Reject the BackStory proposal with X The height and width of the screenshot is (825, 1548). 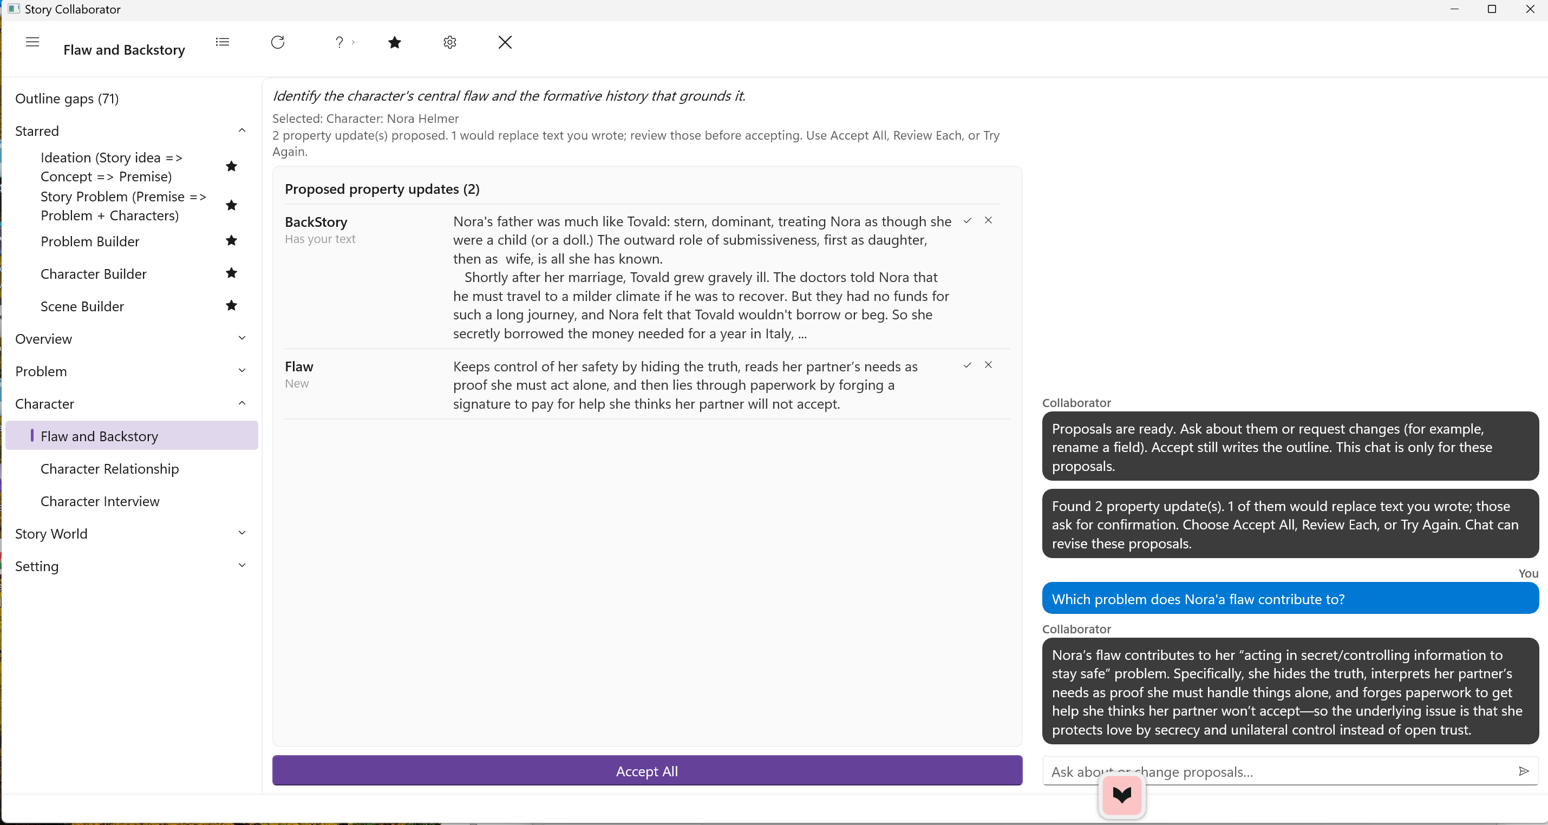989,220
